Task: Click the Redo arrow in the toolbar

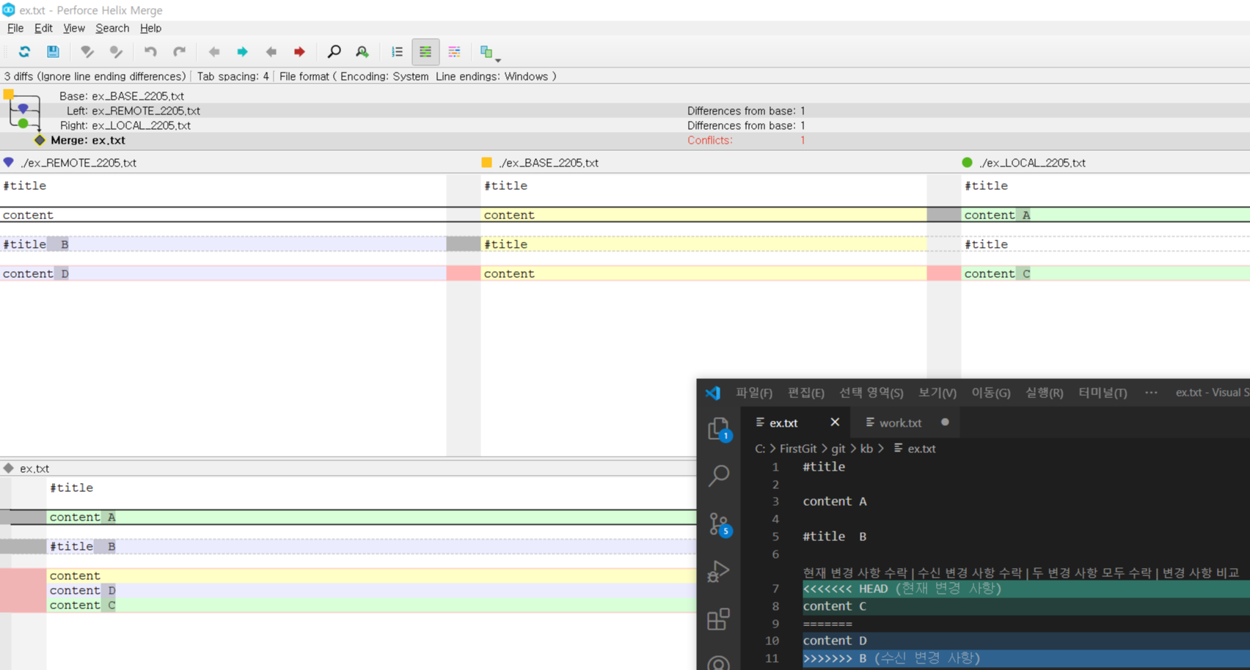Action: (179, 52)
